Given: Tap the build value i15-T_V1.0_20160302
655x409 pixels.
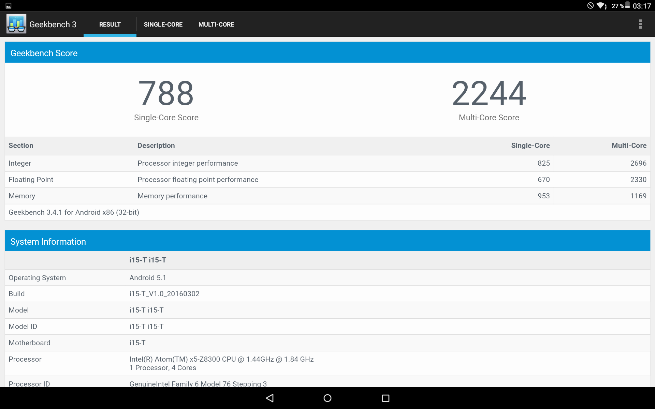Looking at the screenshot, I should (164, 294).
